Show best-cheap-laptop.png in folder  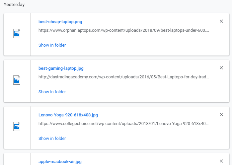point(52,45)
